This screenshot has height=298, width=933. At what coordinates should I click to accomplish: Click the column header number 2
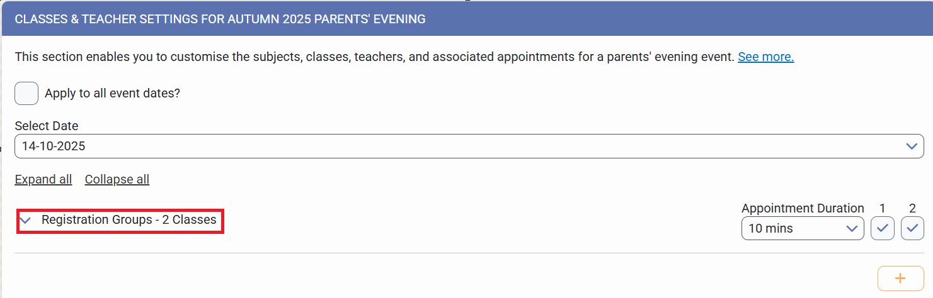tap(912, 208)
